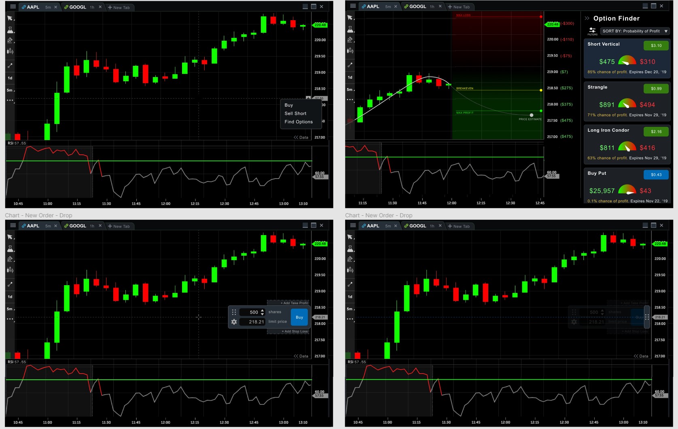This screenshot has width=678, height=429.
Task: Select Sell Short in the context menu
Action: [x=295, y=114]
